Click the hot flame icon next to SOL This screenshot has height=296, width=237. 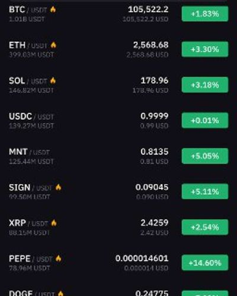pos(53,81)
